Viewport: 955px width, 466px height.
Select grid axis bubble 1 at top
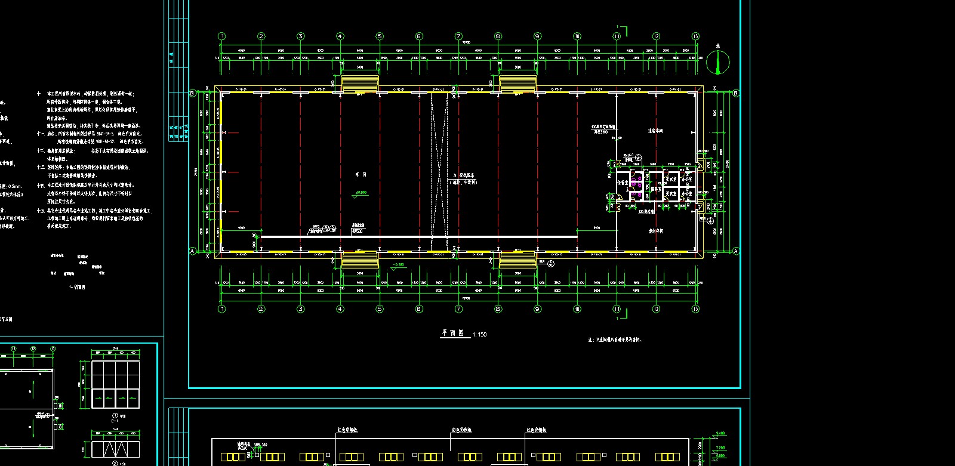(222, 36)
